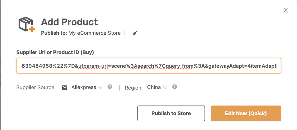Click the Region label
This screenshot has height=130, width=297.
(134, 88)
